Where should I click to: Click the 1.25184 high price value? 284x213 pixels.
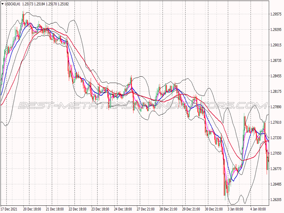tap(39, 4)
